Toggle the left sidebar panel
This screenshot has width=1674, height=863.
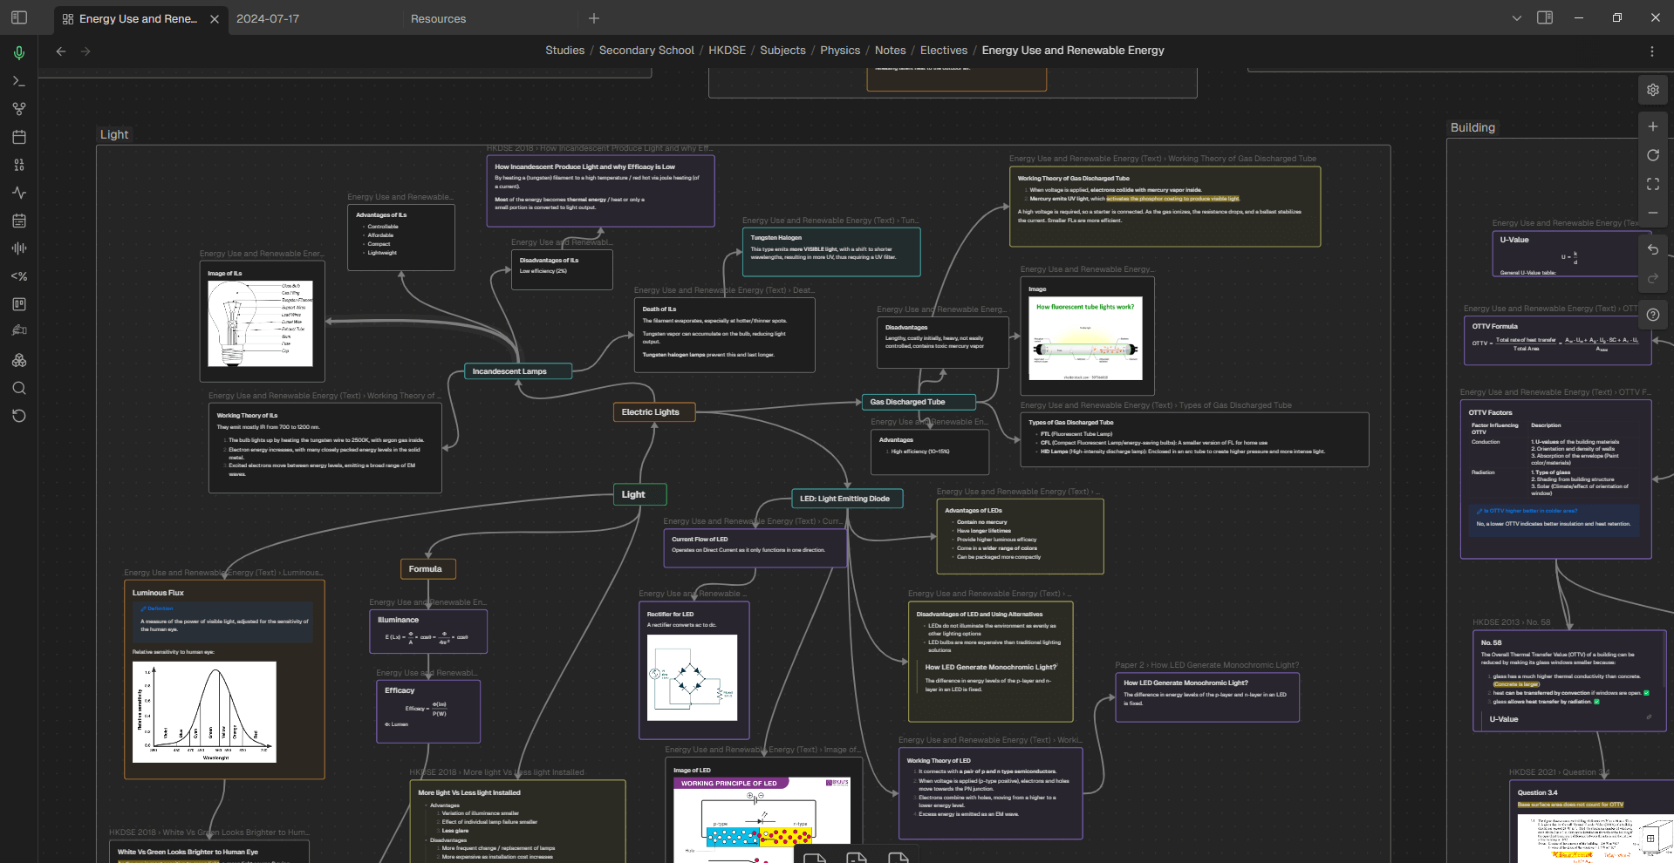pyautogui.click(x=19, y=17)
